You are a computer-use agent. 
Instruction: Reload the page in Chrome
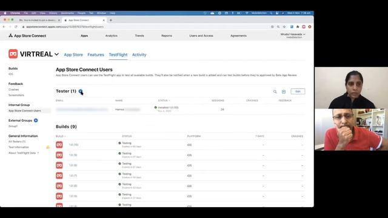(16, 27)
